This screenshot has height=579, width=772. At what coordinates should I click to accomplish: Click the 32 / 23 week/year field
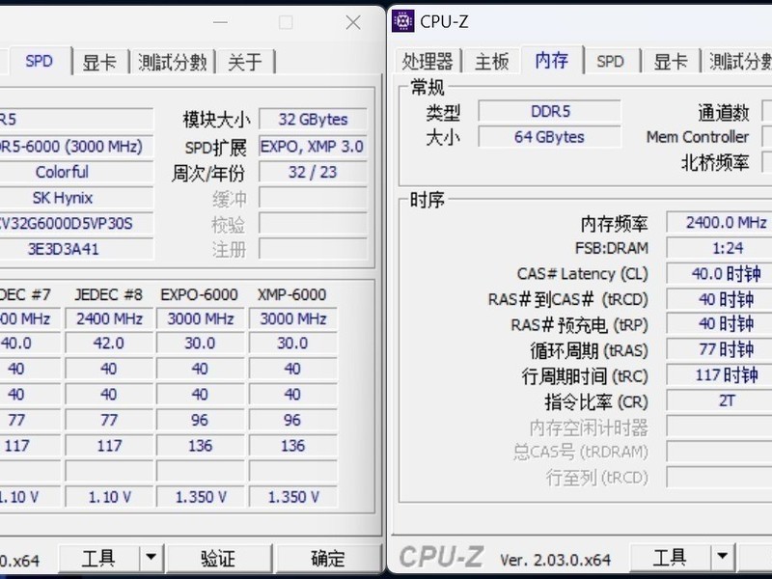tap(313, 172)
